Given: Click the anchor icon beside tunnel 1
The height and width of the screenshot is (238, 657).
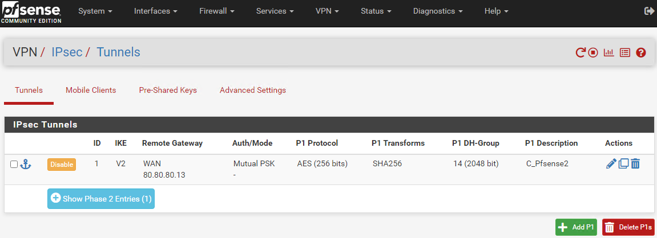Looking at the screenshot, I should (26, 165).
